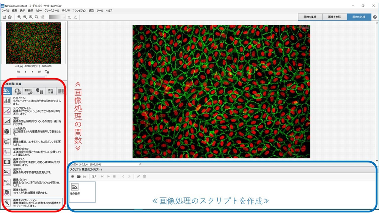Click the edit step pencil icon
The width and height of the screenshot is (379, 213).
pos(138,177)
